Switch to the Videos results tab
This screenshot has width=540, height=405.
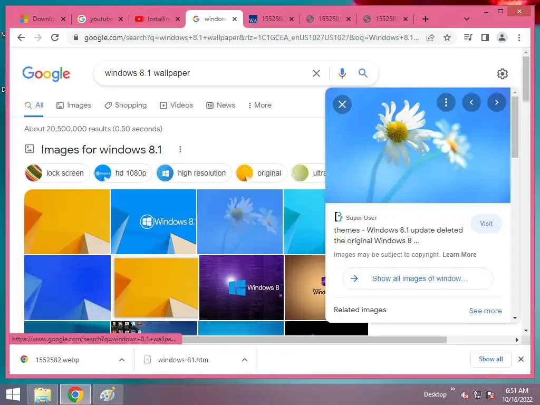(176, 105)
